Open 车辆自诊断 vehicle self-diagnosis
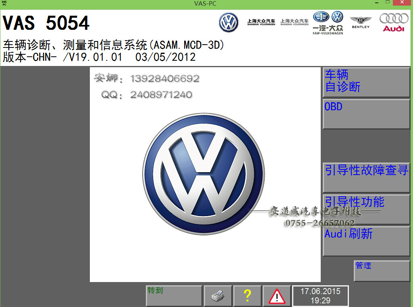 point(366,82)
